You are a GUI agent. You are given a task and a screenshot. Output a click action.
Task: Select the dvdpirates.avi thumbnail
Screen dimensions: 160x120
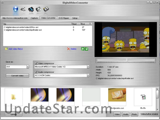pyautogui.click(x=117, y=97)
